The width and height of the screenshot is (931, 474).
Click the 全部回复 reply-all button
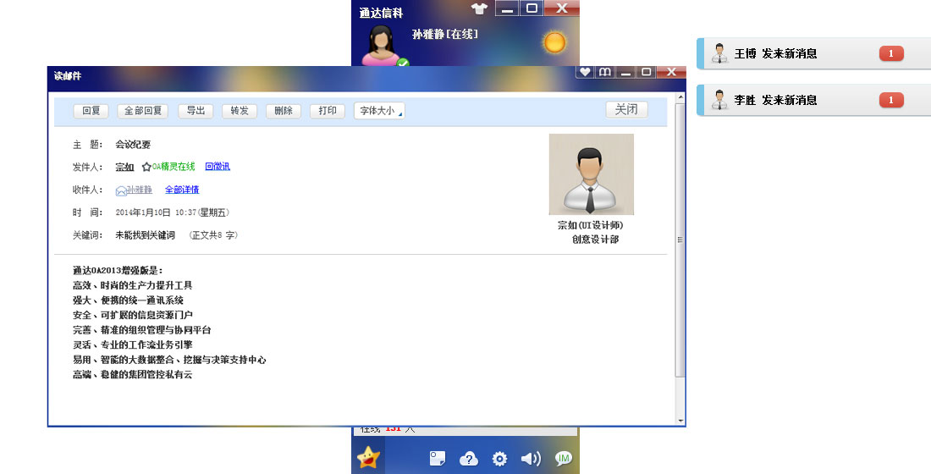coord(142,111)
